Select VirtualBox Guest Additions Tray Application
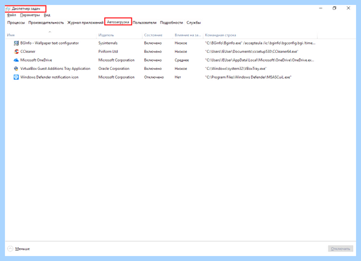 [x=55, y=69]
